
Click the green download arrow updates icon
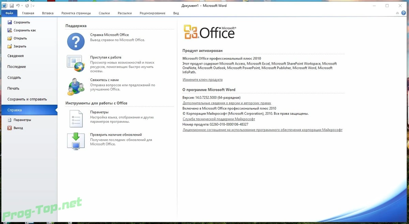76,141
